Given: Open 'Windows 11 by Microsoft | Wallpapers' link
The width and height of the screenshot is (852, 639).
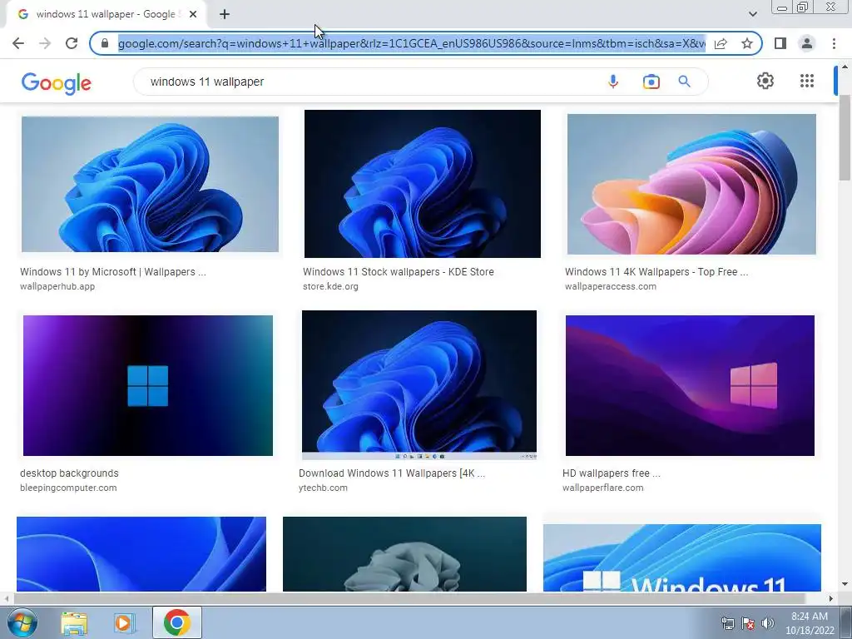Looking at the screenshot, I should tap(113, 272).
